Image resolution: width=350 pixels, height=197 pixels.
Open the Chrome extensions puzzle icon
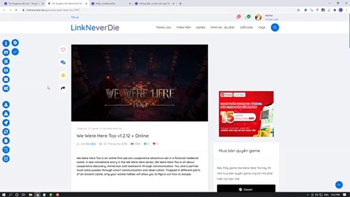(x=335, y=10)
